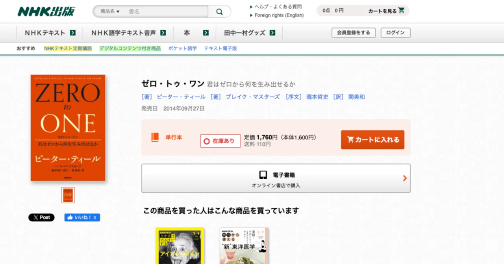
Task: Click the 発売日 2014年09月27日 text
Action: click(x=173, y=109)
